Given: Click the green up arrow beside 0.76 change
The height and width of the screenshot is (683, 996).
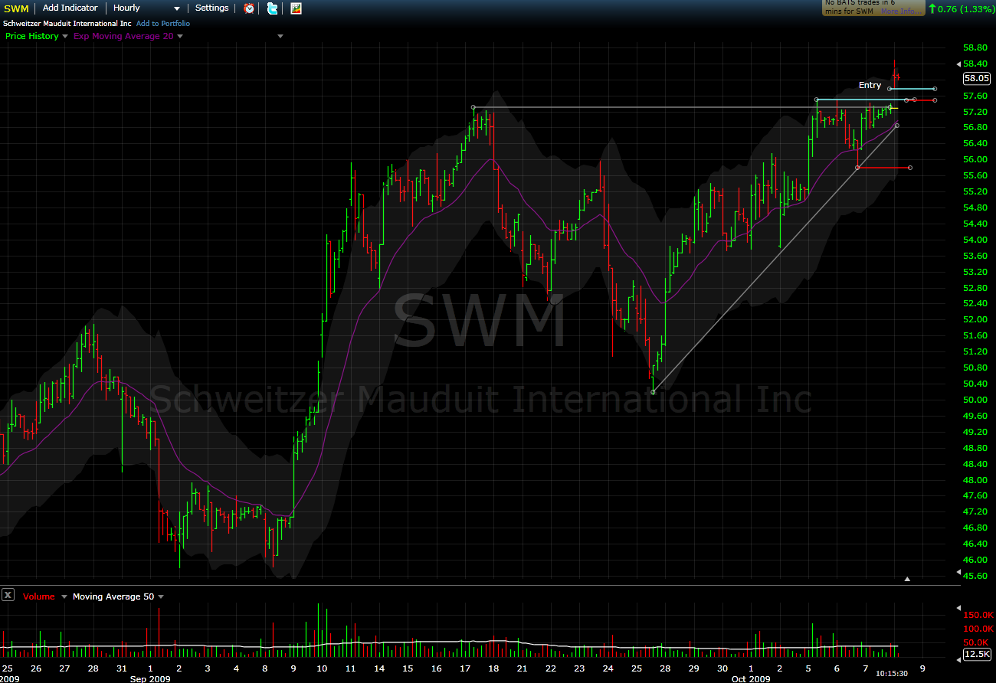Looking at the screenshot, I should point(932,8).
